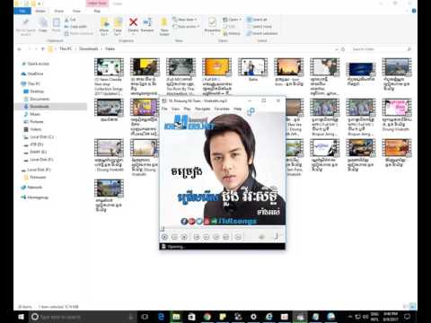The height and width of the screenshot is (323, 431).
Task: Open the New item dropdown
Action: [185, 20]
